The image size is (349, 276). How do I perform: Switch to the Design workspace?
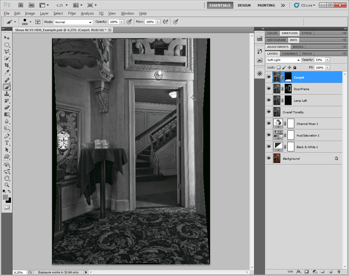pos(244,5)
